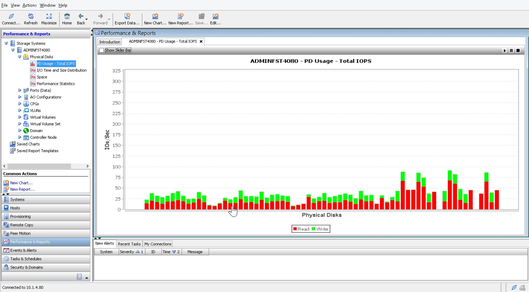Click the Home toolbar icon

67,17
